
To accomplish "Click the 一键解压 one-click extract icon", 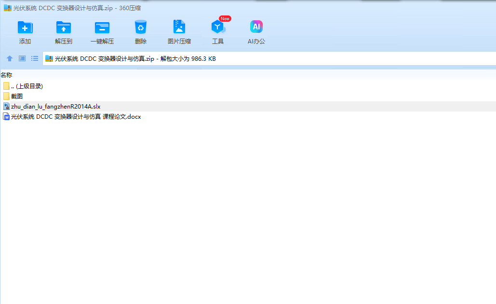I will coord(102,28).
